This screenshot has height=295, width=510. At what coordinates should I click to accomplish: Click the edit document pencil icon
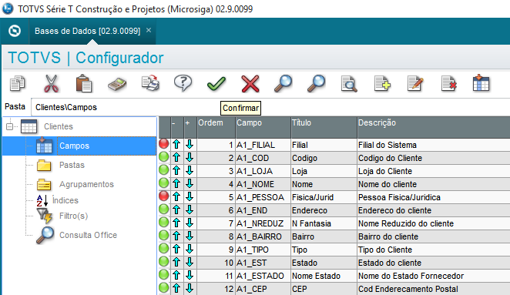click(x=415, y=84)
